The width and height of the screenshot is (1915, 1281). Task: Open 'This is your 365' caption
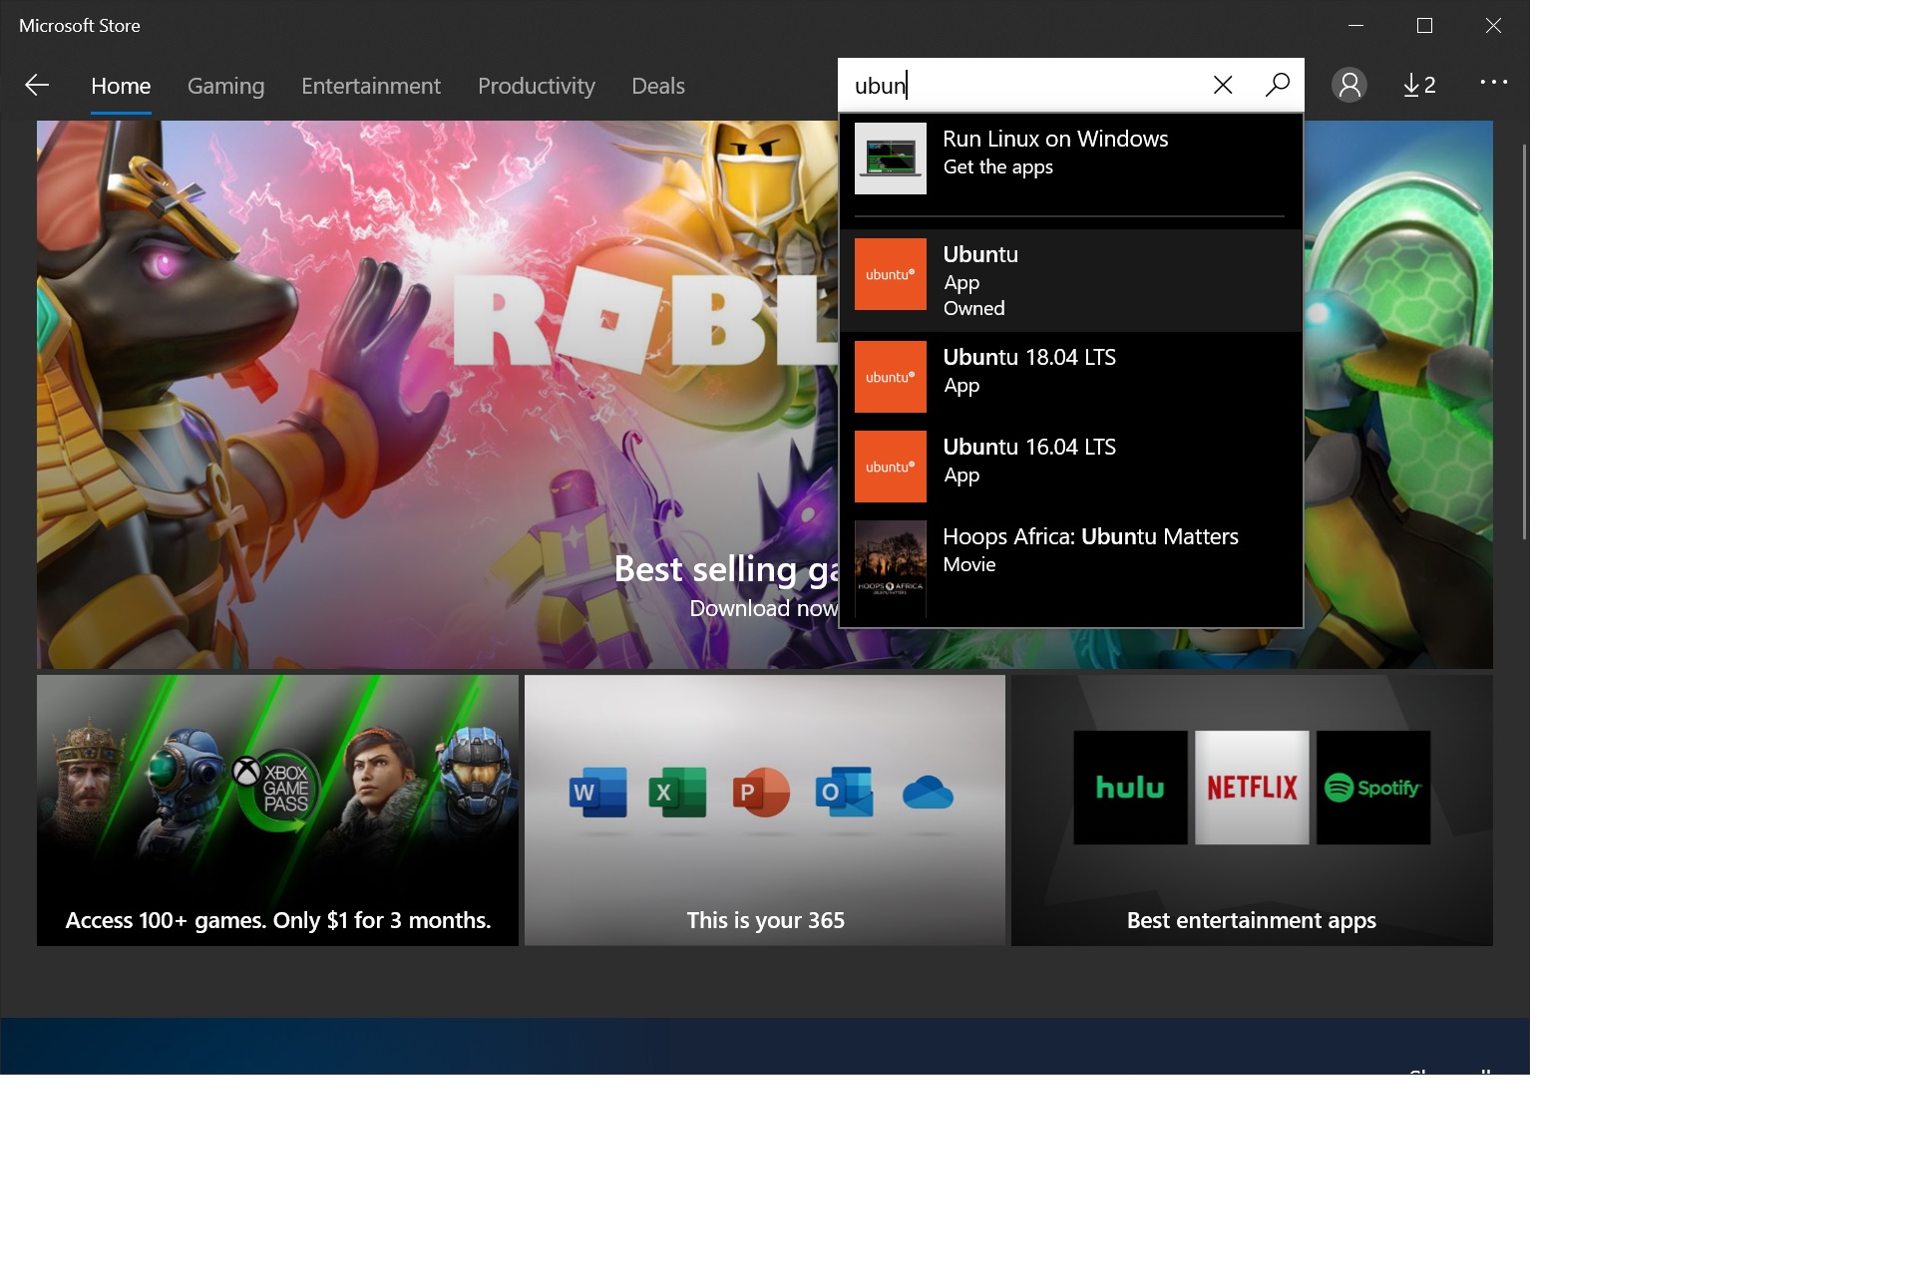tap(765, 920)
